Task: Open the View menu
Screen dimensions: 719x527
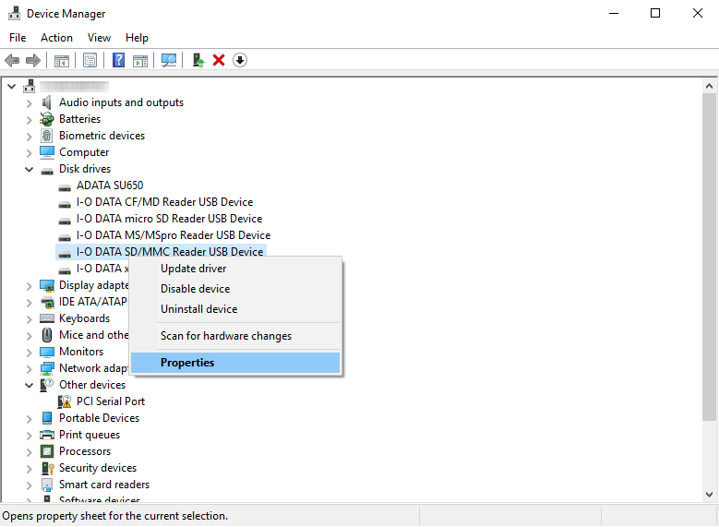Action: tap(99, 38)
